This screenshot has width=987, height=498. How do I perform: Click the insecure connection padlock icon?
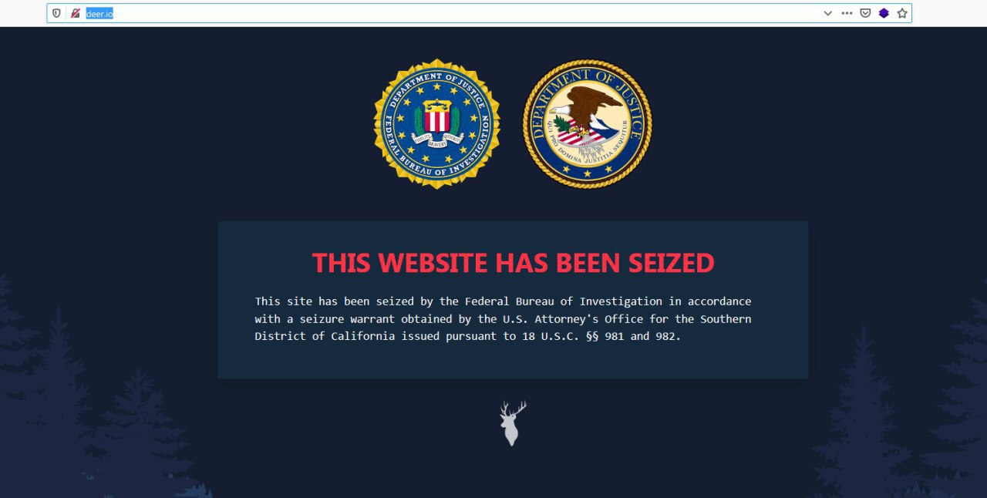click(x=76, y=13)
